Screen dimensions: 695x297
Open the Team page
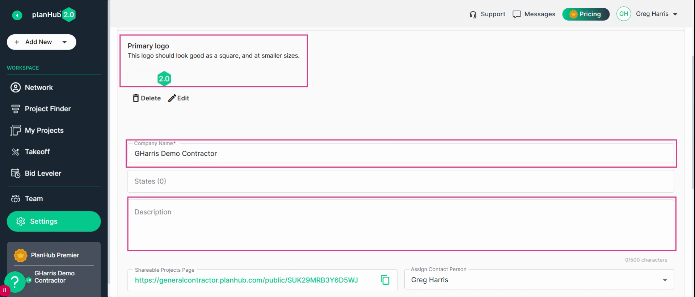pos(34,199)
